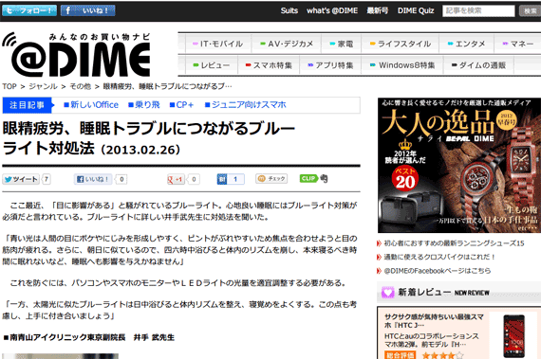Select the ライフスタイル tab

[x=401, y=44]
